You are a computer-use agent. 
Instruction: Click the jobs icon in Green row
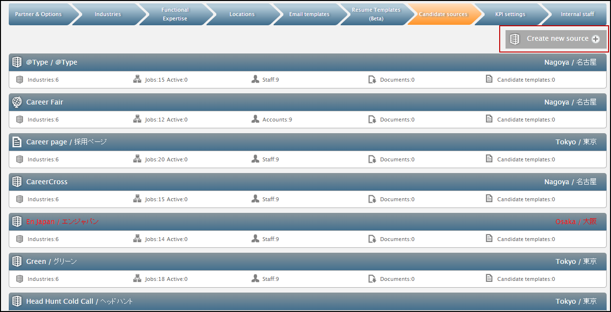pyautogui.click(x=137, y=278)
